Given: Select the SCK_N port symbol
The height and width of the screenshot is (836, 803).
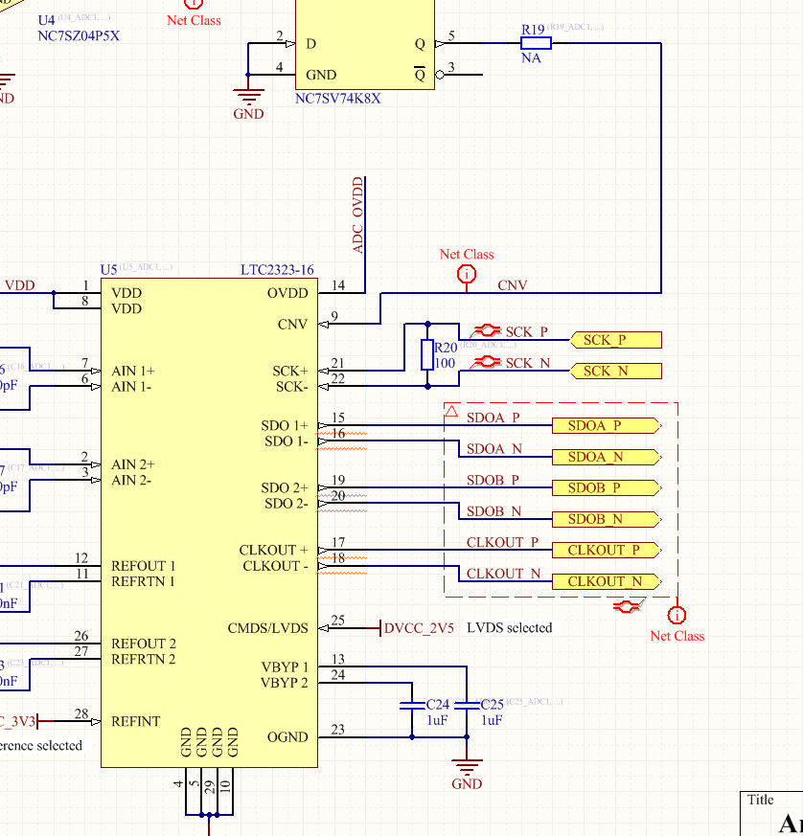Looking at the screenshot, I should pyautogui.click(x=616, y=372).
